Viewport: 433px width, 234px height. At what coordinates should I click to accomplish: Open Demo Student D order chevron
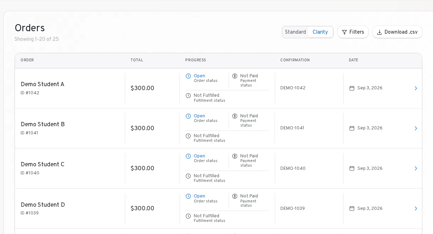coord(416,208)
